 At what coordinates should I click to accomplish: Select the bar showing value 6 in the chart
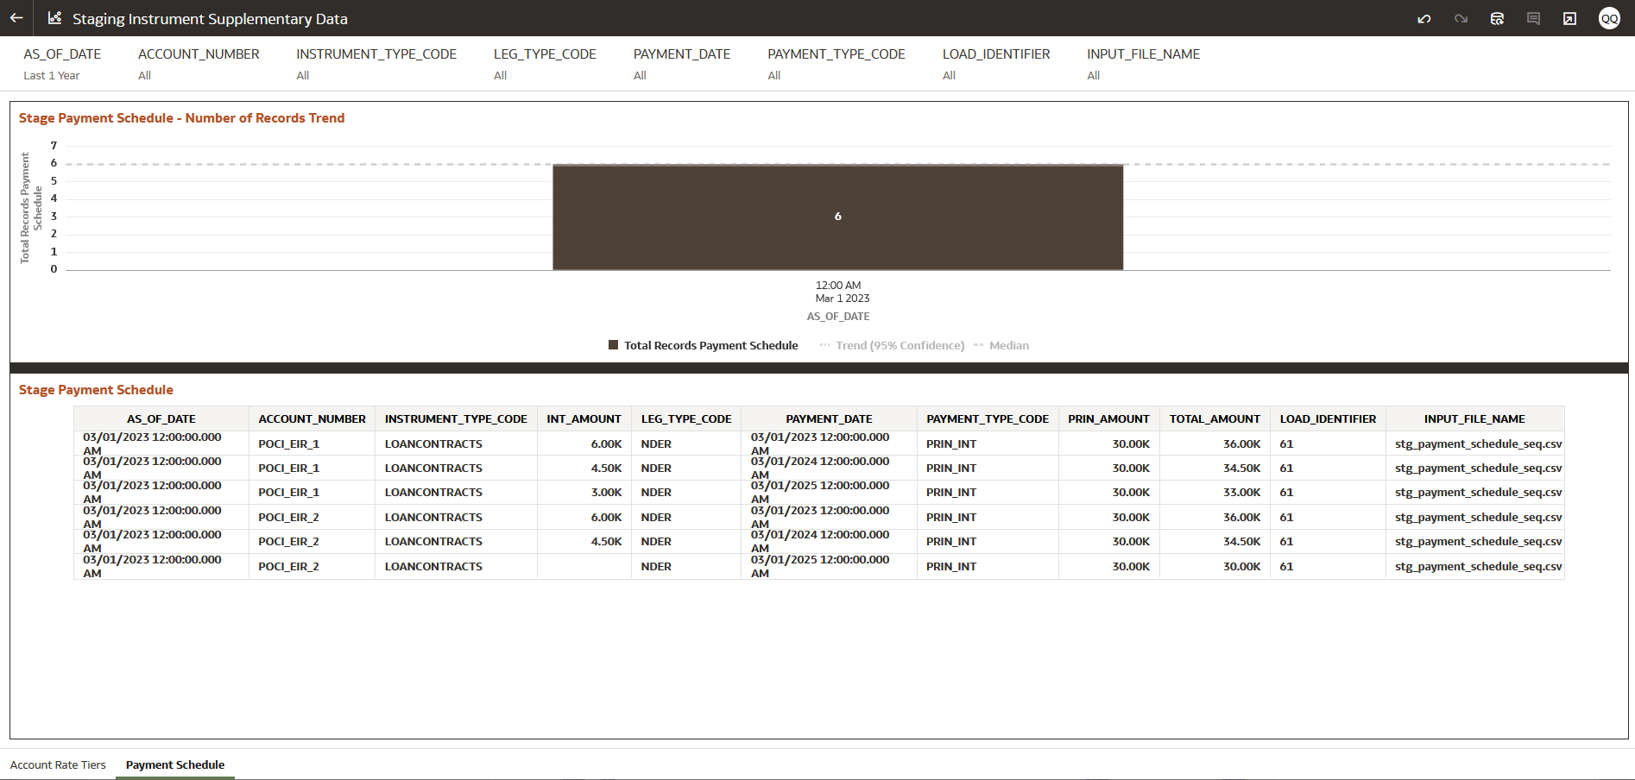pyautogui.click(x=836, y=216)
